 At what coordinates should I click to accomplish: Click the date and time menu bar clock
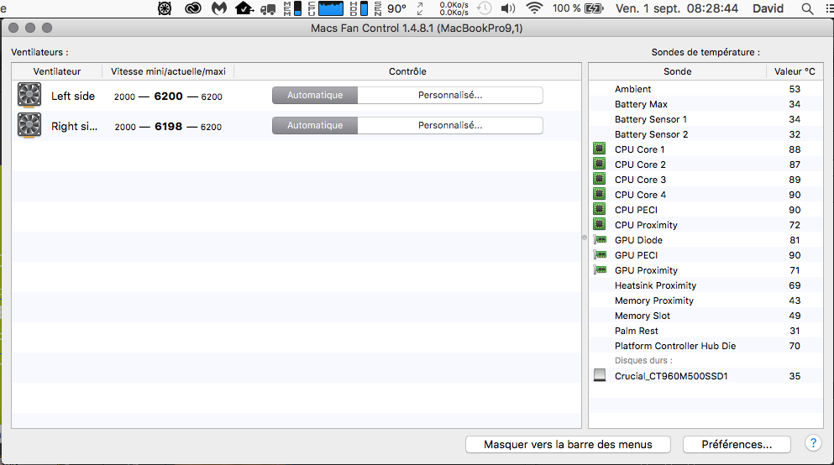[677, 8]
